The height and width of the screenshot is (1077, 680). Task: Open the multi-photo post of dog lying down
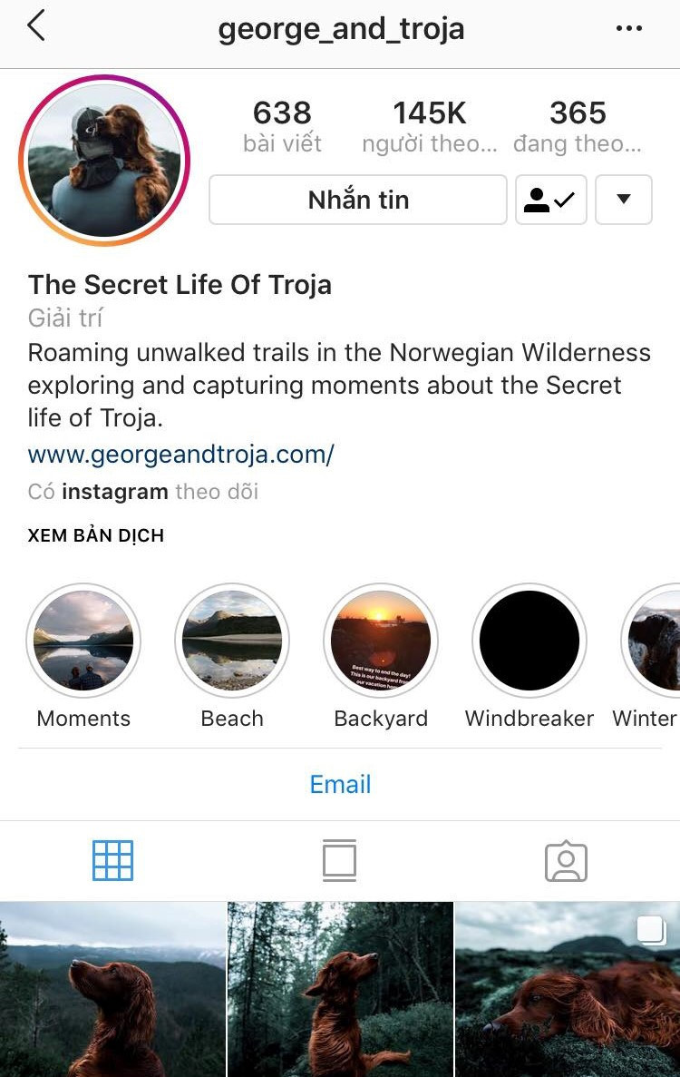point(568,989)
